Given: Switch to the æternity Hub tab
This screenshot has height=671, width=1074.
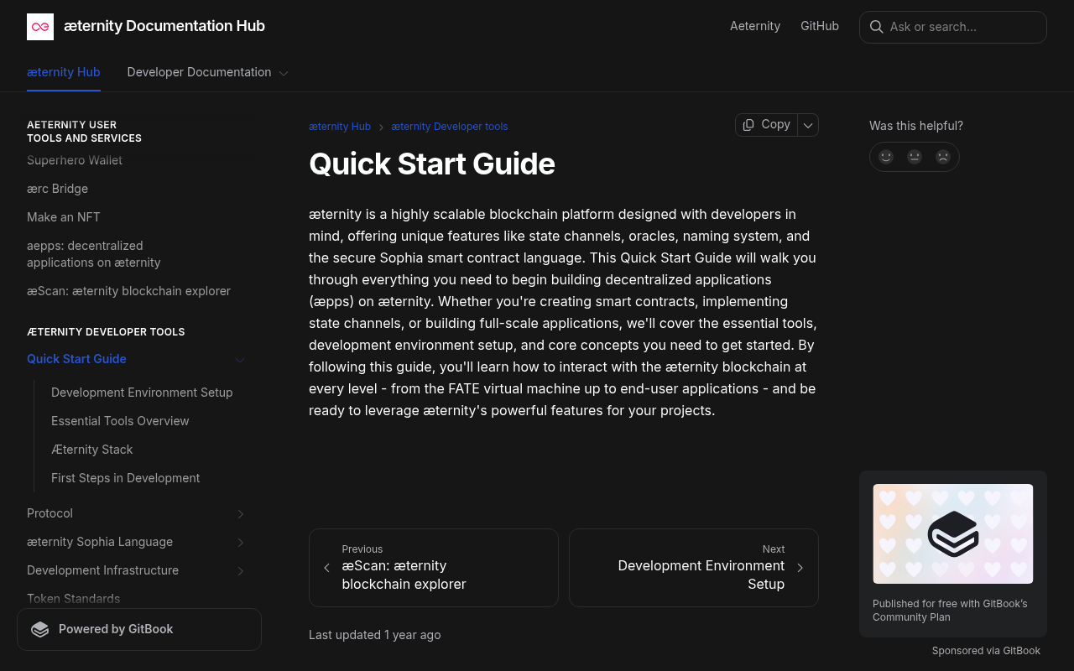Looking at the screenshot, I should (64, 72).
